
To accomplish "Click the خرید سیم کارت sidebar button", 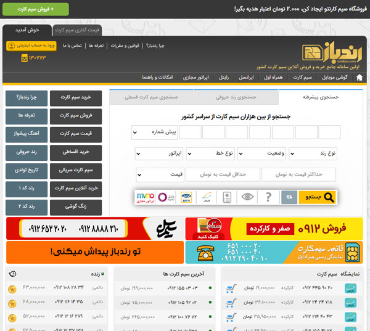I will (x=76, y=98).
